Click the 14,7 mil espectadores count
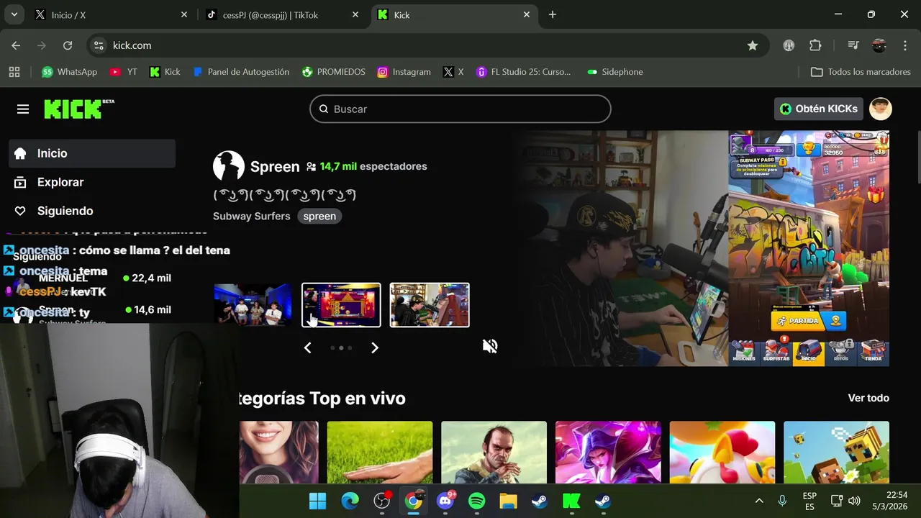The height and width of the screenshot is (518, 921). coord(373,166)
